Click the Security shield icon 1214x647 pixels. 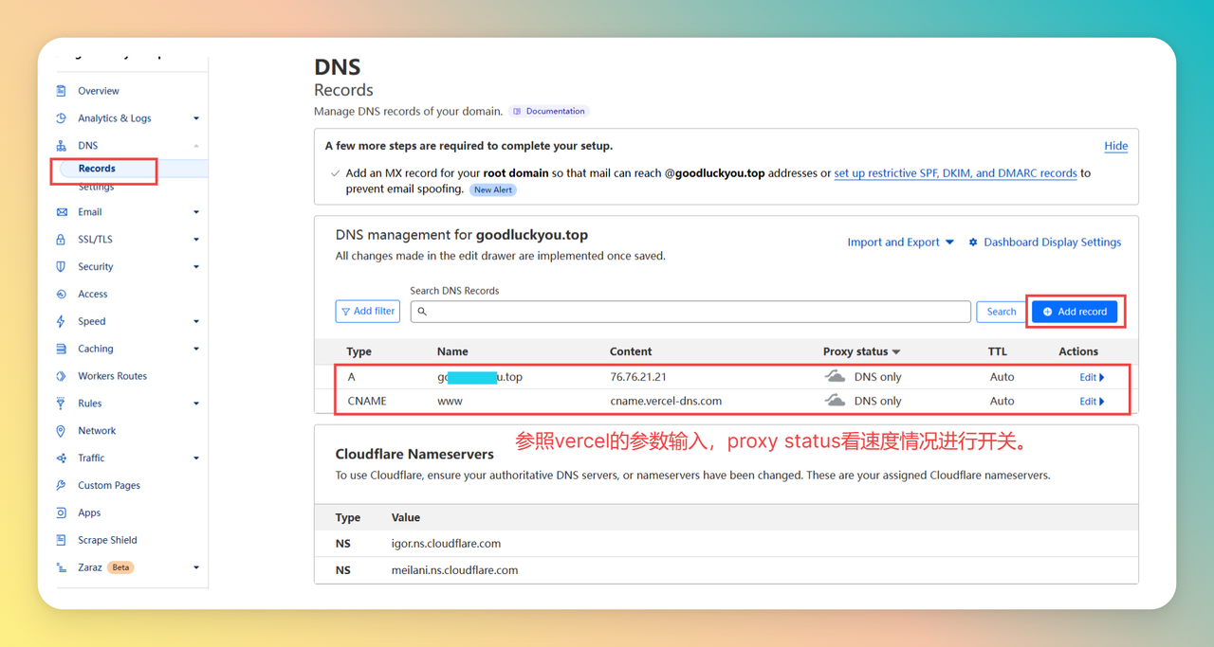point(62,267)
